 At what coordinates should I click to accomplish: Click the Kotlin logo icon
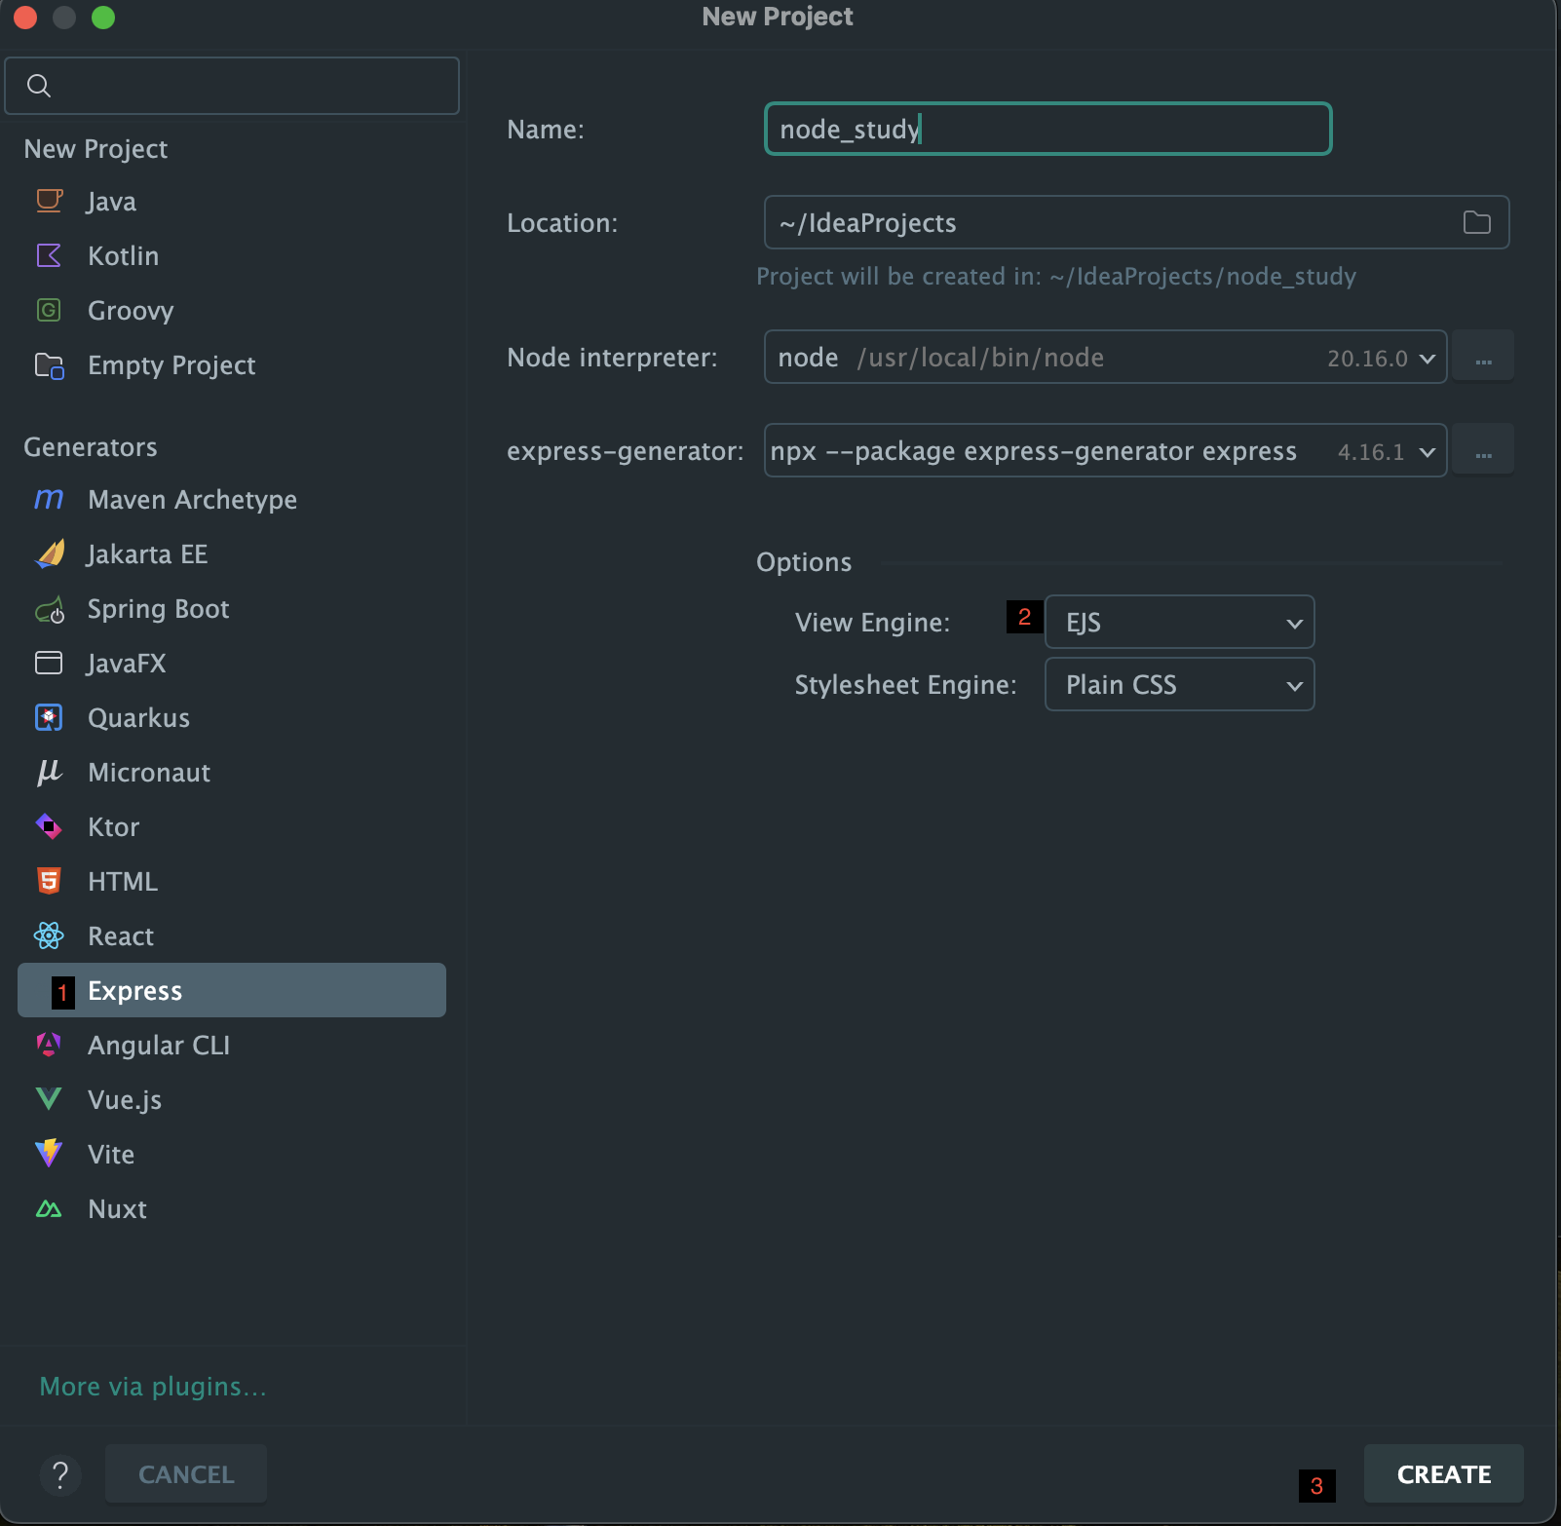(x=49, y=255)
